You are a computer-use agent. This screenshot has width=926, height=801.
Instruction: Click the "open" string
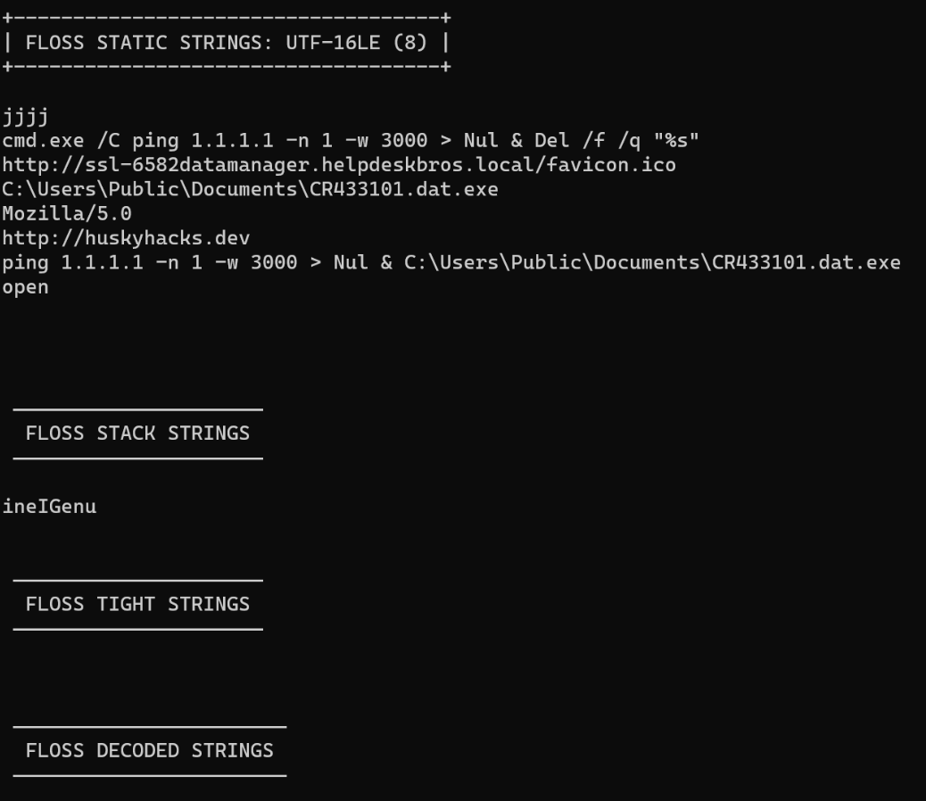[25, 287]
